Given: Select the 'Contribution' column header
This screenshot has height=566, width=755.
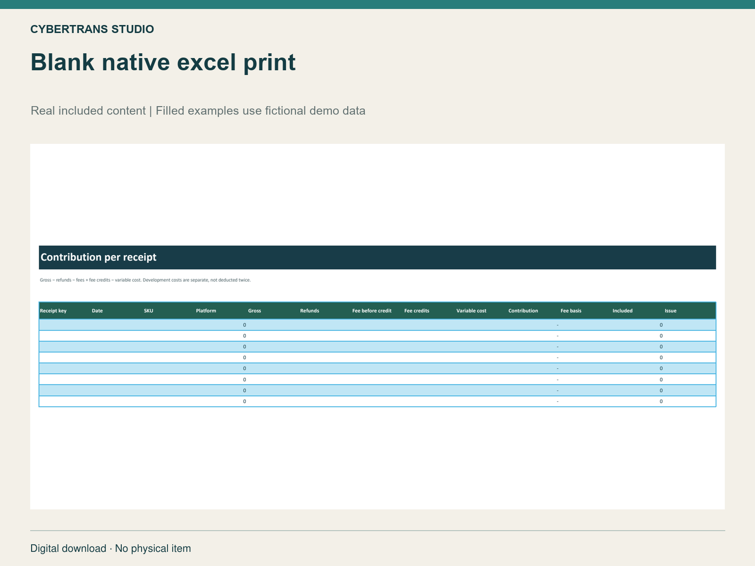Looking at the screenshot, I should pos(523,311).
